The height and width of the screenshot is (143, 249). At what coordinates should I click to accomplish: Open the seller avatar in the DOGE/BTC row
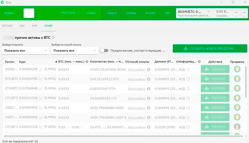pyautogui.click(x=237, y=69)
